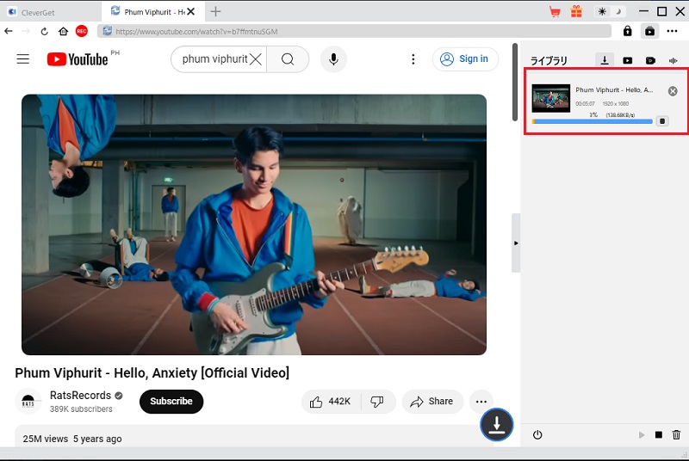Go forward with the browser forward arrow
689x461 pixels.
[x=26, y=31]
